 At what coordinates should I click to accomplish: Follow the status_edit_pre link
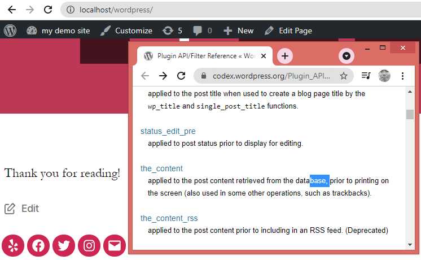point(168,131)
